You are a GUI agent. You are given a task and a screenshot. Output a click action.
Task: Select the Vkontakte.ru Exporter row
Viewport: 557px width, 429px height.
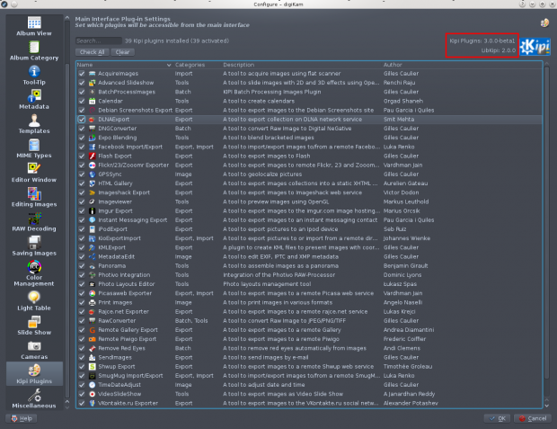tap(309, 403)
